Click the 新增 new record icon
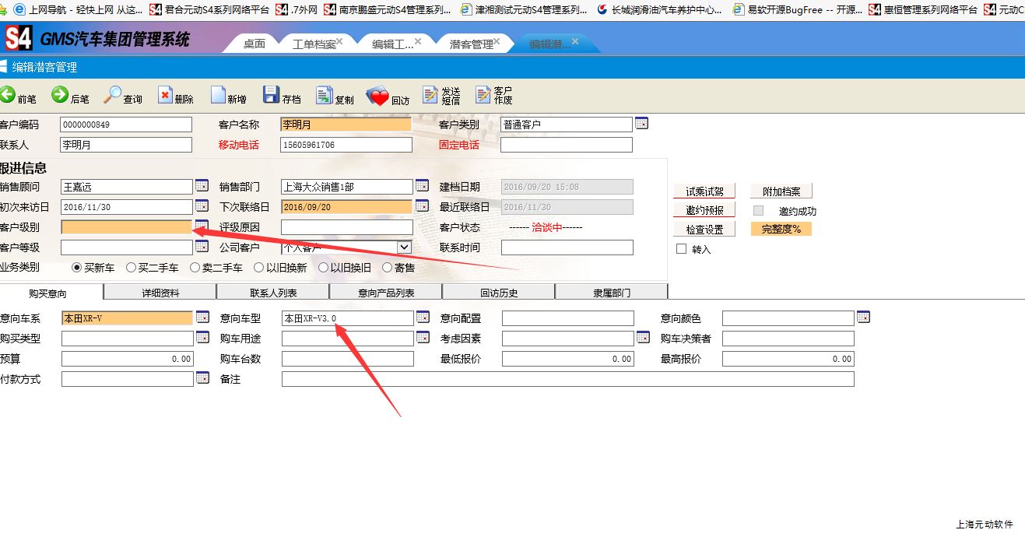Screen dimensions: 1025x537 [216, 95]
